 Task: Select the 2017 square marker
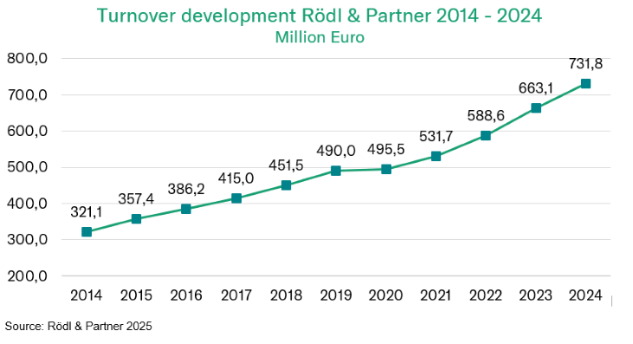(x=236, y=198)
